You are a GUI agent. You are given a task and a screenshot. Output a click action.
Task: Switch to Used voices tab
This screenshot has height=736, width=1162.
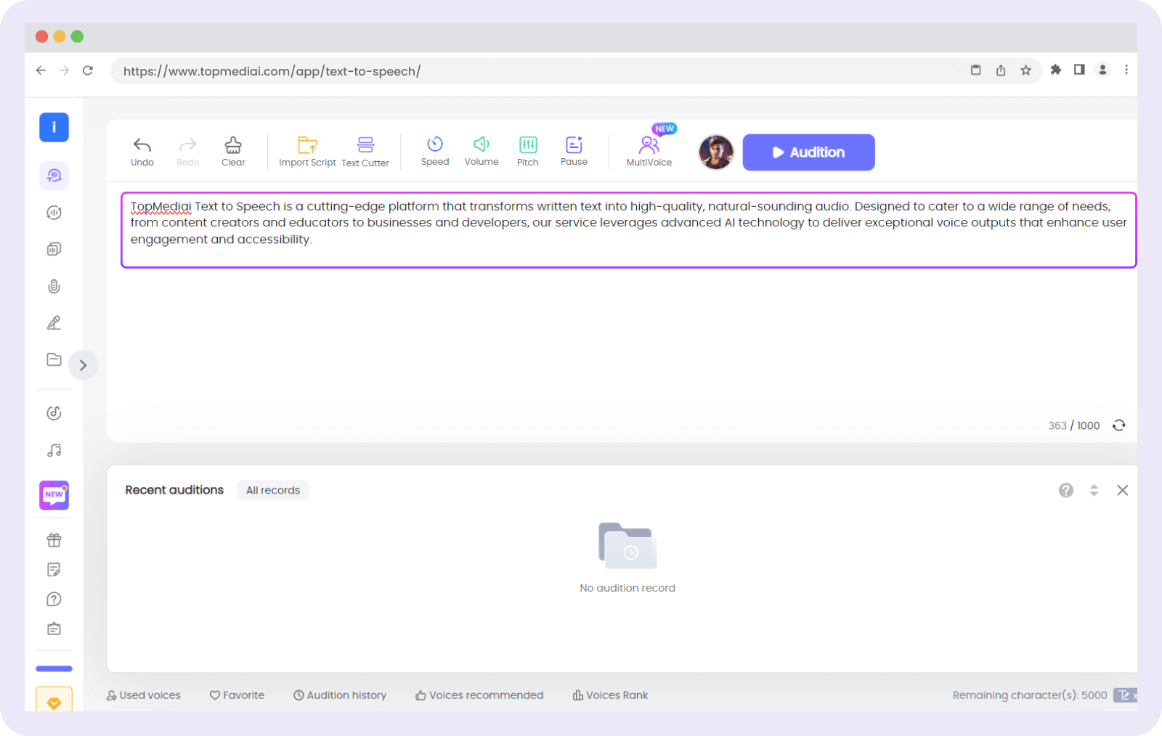[x=144, y=695]
